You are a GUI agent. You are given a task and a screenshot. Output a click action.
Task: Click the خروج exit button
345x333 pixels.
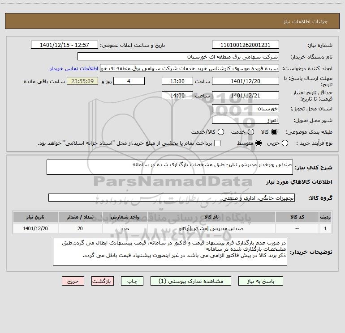(73, 281)
